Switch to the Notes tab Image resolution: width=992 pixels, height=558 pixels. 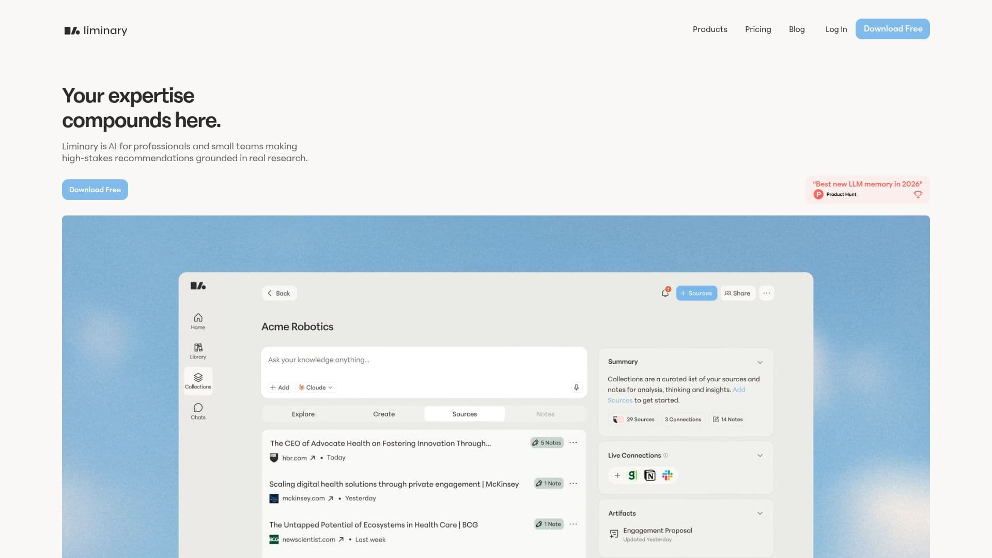coord(545,414)
